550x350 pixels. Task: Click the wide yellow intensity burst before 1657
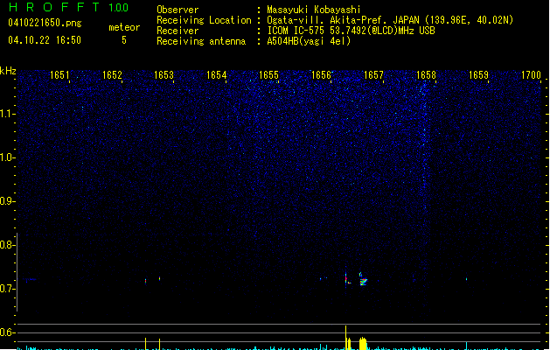(x=363, y=344)
